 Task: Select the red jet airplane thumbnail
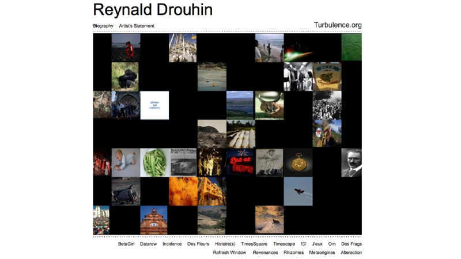(x=298, y=192)
